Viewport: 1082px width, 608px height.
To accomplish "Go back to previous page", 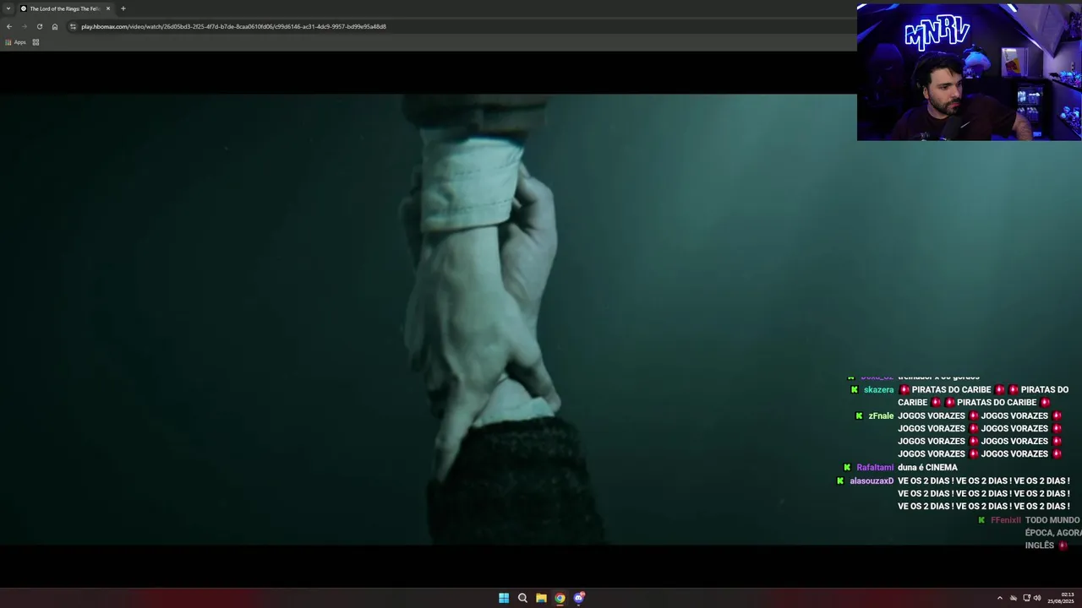I will click(x=9, y=26).
